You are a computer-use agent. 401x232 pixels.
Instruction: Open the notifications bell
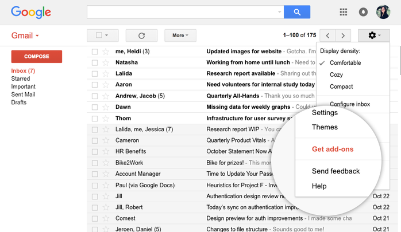[x=363, y=12]
